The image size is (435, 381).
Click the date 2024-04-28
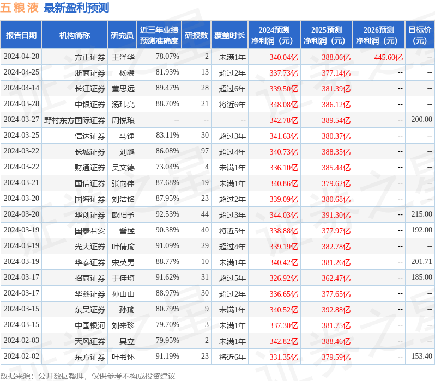(21, 56)
